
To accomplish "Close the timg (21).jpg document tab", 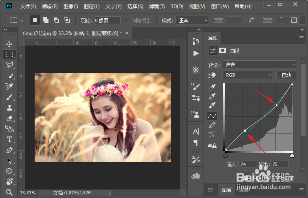I will 127,33.
